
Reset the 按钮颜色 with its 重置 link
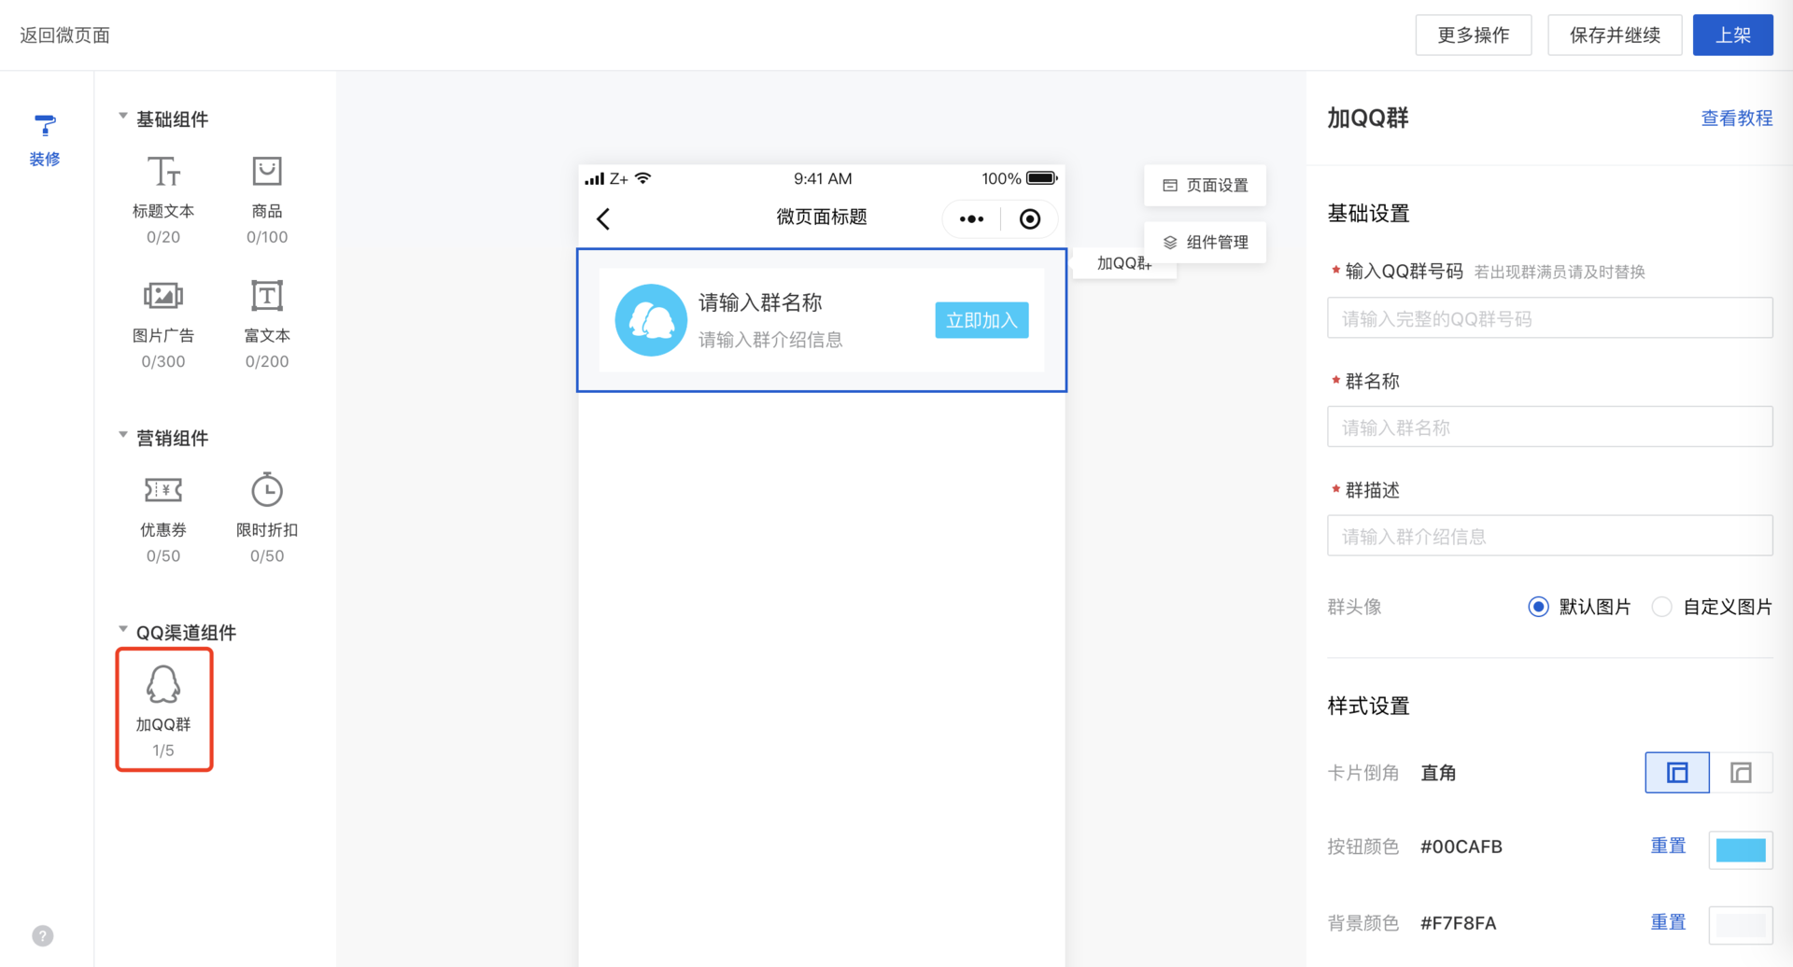(x=1668, y=846)
